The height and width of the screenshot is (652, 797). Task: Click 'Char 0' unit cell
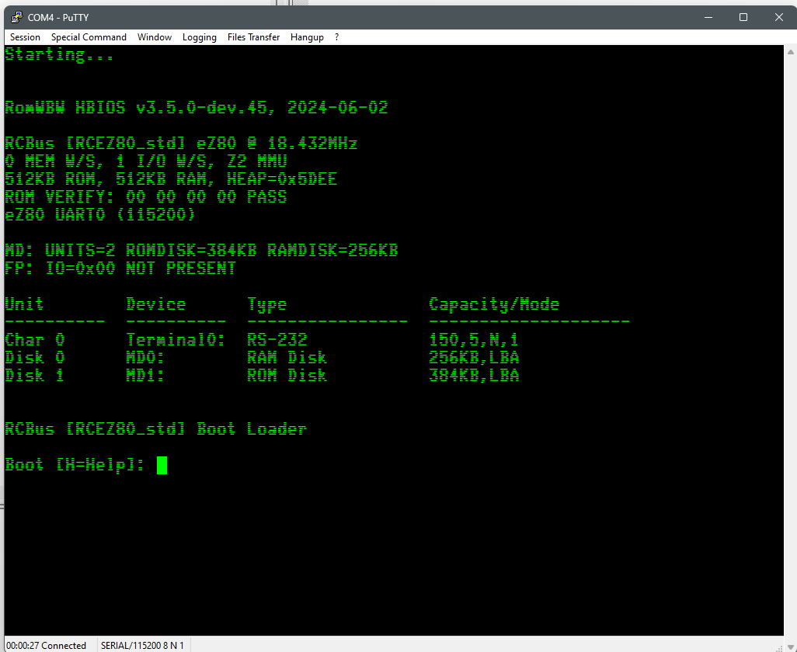[34, 340]
